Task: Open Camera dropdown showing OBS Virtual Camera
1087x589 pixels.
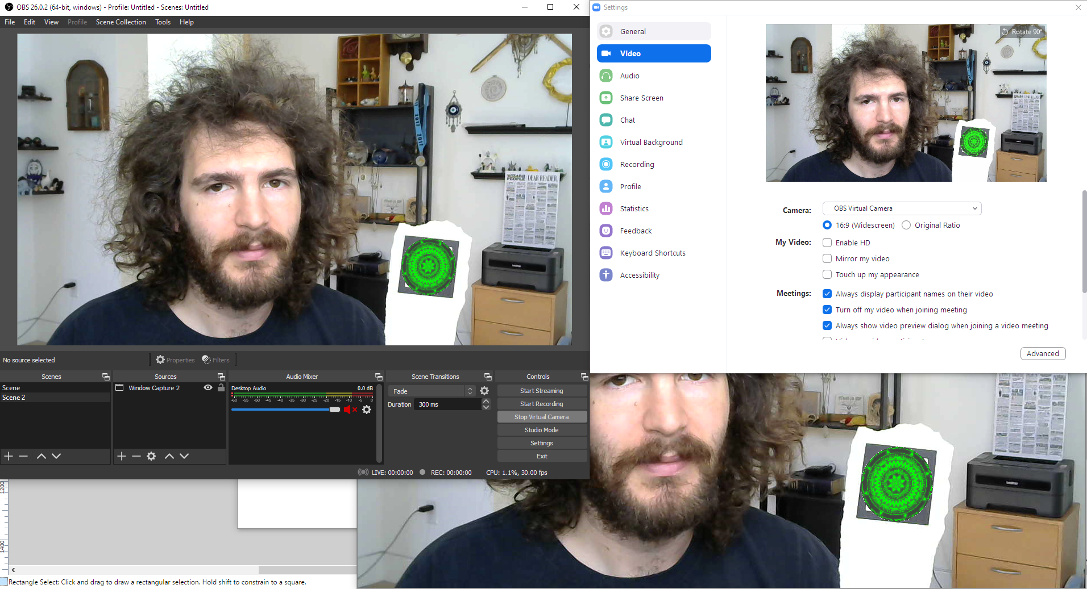Action: tap(902, 208)
